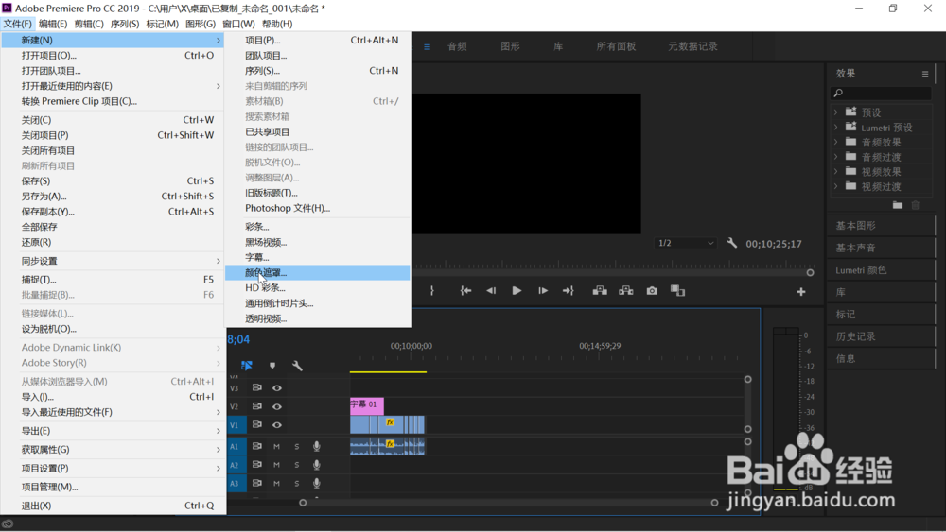Screen dimensions: 946x532
Task: Add marker in timeline header
Action: [x=272, y=366]
